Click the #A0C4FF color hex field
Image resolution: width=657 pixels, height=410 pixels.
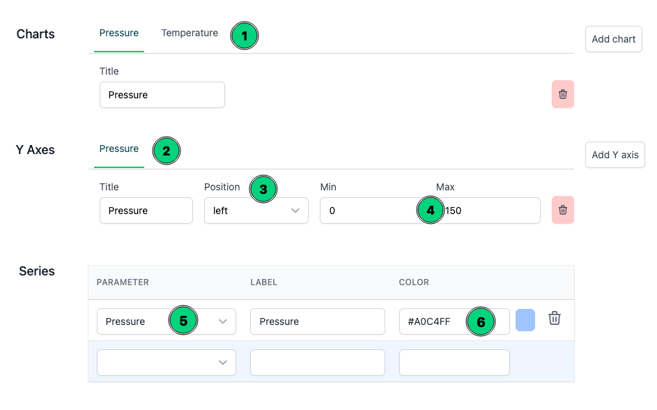point(432,321)
